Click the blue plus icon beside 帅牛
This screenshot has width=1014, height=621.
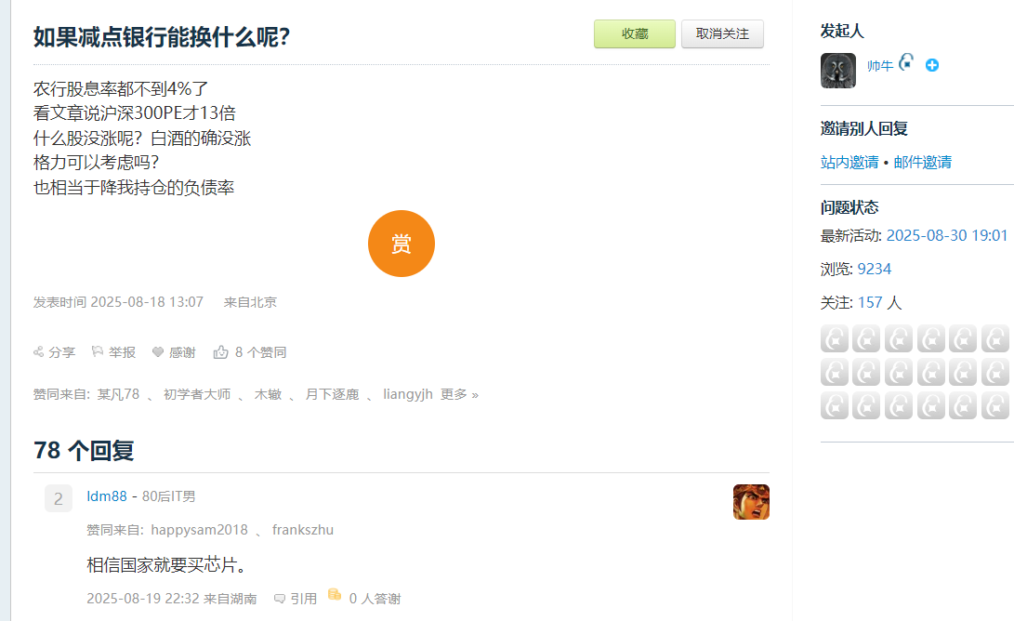click(x=932, y=65)
